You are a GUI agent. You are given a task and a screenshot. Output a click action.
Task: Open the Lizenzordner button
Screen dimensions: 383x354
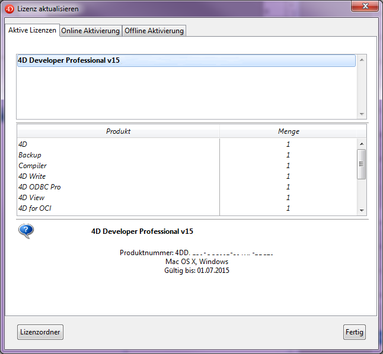[x=40, y=332]
